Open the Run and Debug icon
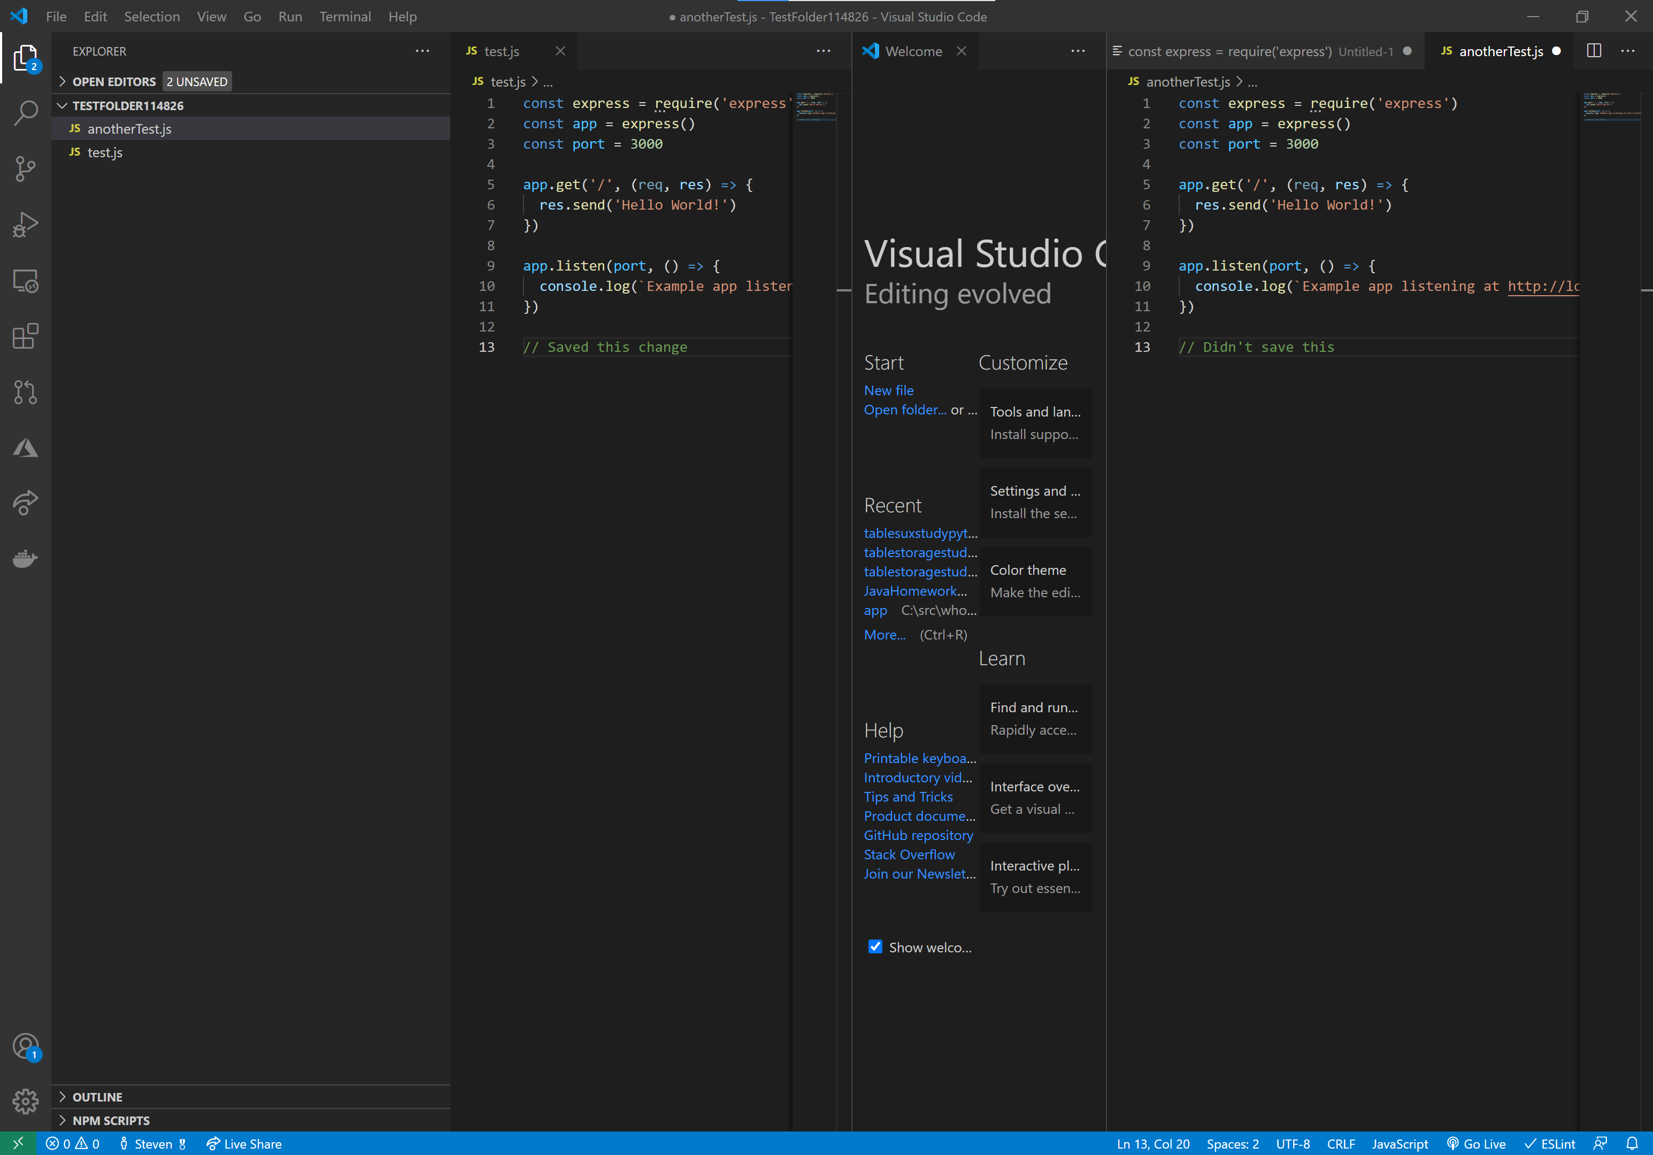Image resolution: width=1653 pixels, height=1155 pixels. [25, 225]
